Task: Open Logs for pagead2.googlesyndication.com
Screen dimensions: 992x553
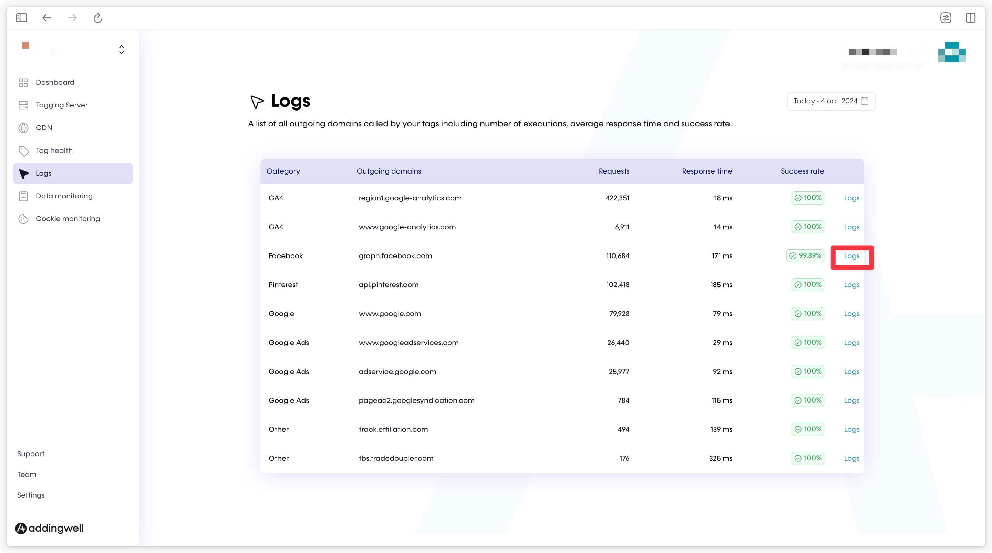Action: (x=851, y=400)
